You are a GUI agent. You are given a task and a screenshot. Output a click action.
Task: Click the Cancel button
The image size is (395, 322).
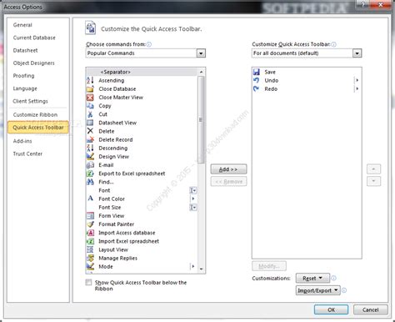point(370,309)
